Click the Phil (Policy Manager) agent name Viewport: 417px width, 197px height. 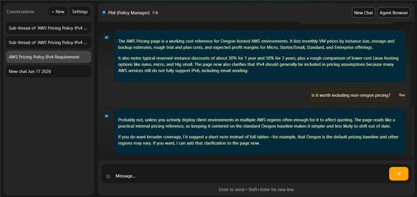129,12
